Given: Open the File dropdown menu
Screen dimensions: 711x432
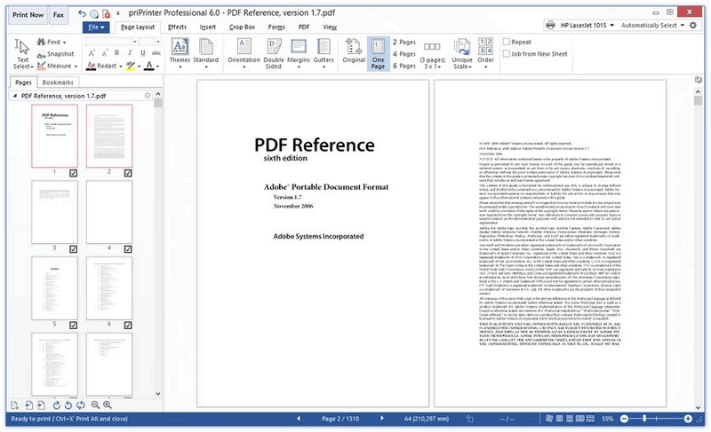Looking at the screenshot, I should 96,27.
